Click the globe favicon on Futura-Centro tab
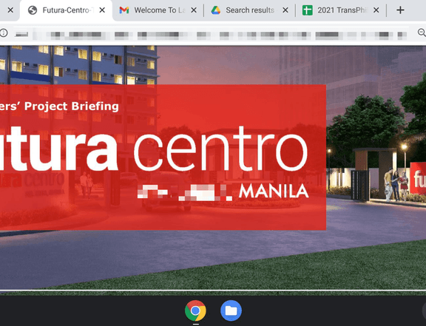426x326 pixels. coord(33,10)
